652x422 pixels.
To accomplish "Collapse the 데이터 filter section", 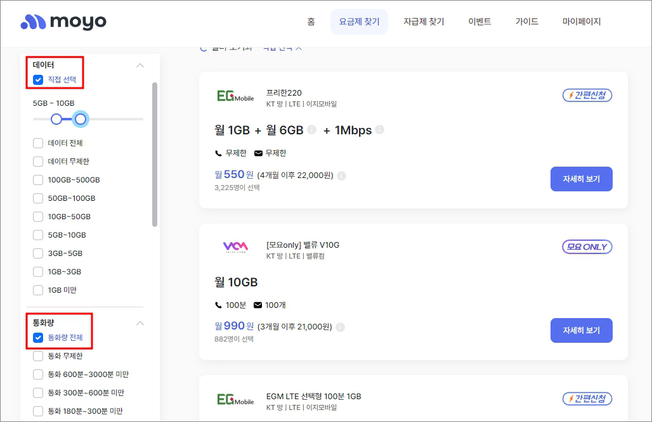I will 140,65.
